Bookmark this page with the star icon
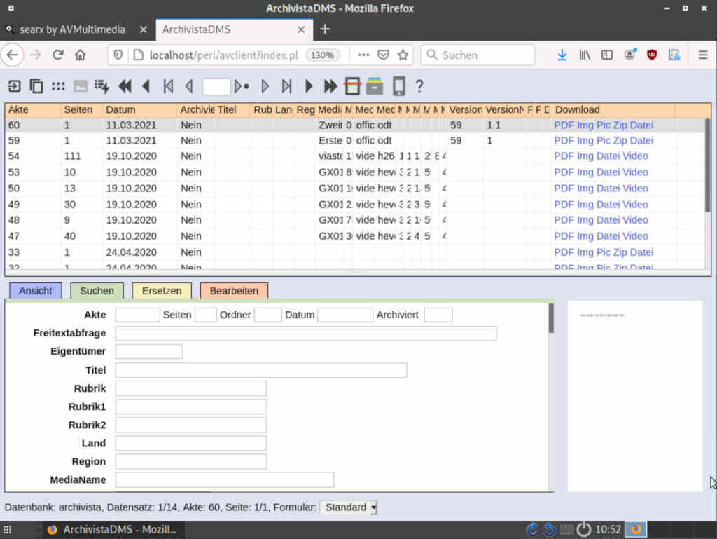 [403, 55]
